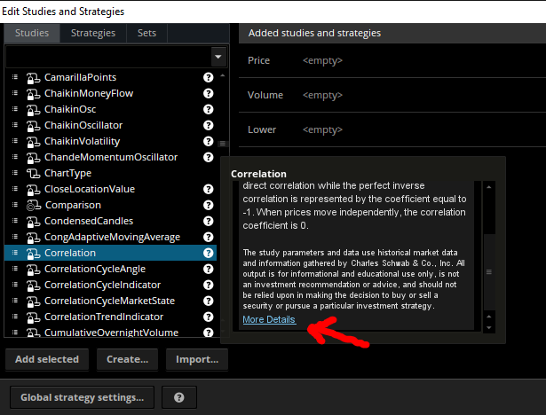Open the More Details link
This screenshot has width=546, height=415.
[x=269, y=319]
